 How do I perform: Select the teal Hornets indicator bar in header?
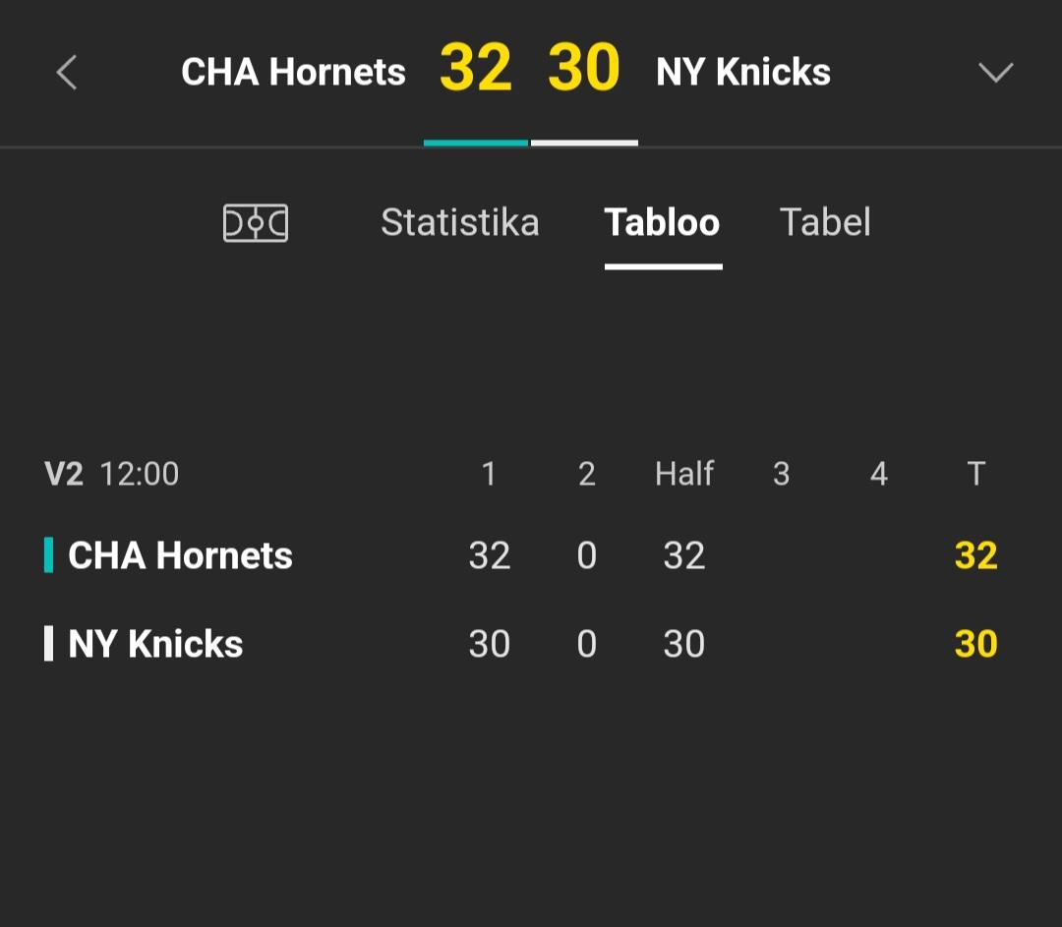(476, 143)
